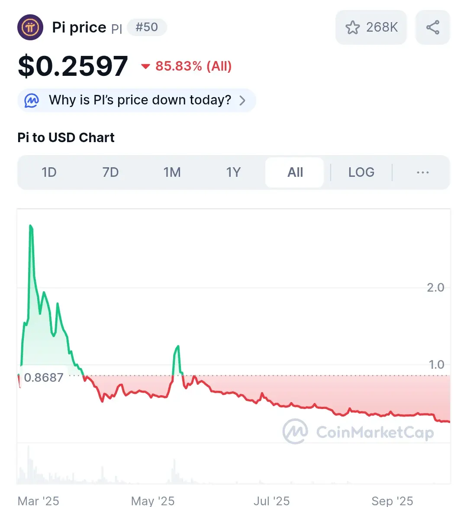Toggle LOG scale on the chart
467x507 pixels.
361,172
